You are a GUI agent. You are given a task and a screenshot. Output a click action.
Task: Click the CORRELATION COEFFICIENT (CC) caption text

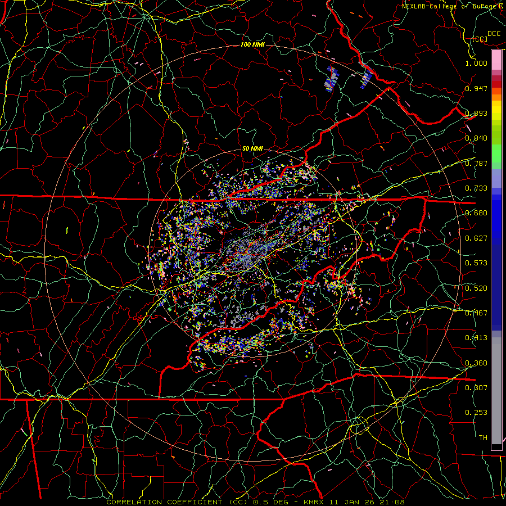pyautogui.click(x=177, y=502)
